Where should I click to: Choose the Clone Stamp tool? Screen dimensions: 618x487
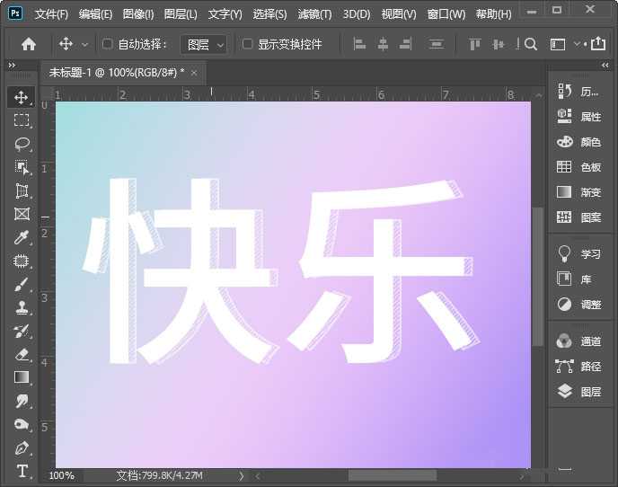tap(22, 307)
